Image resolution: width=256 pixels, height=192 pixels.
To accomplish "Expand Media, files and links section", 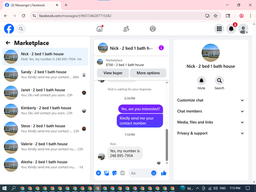I will tap(210, 122).
